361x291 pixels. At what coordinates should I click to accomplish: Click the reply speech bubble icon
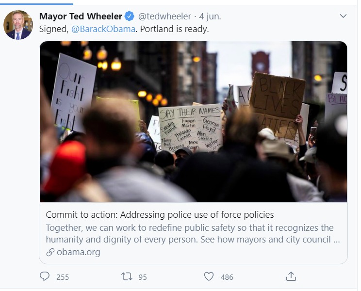[x=45, y=276]
